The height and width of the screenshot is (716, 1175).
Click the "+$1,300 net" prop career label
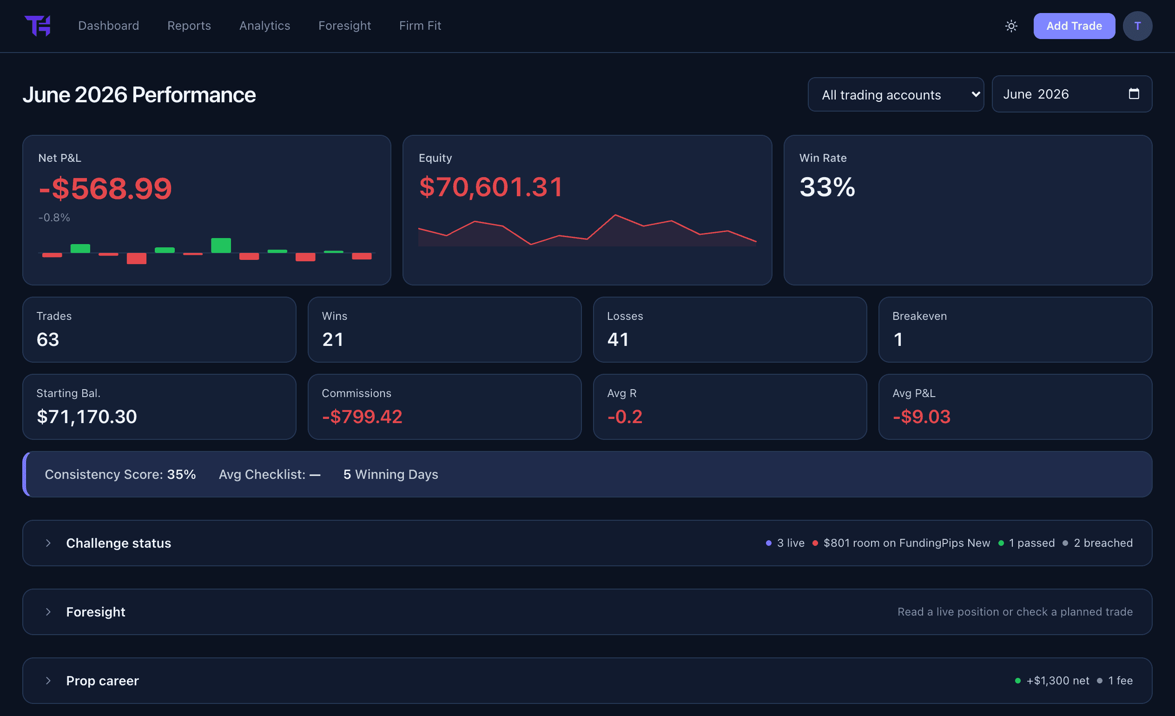pyautogui.click(x=1052, y=680)
